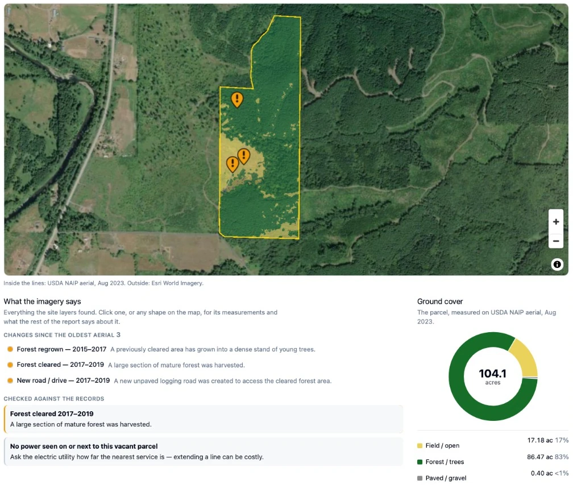The image size is (573, 488).
Task: Zoom out with the map minus button
Action: point(555,241)
